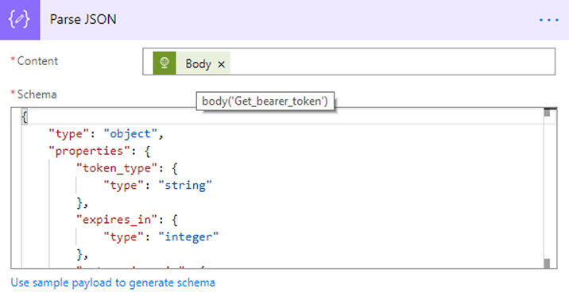Place cursor on the opening brace line
The height and width of the screenshot is (292, 569).
[25, 117]
